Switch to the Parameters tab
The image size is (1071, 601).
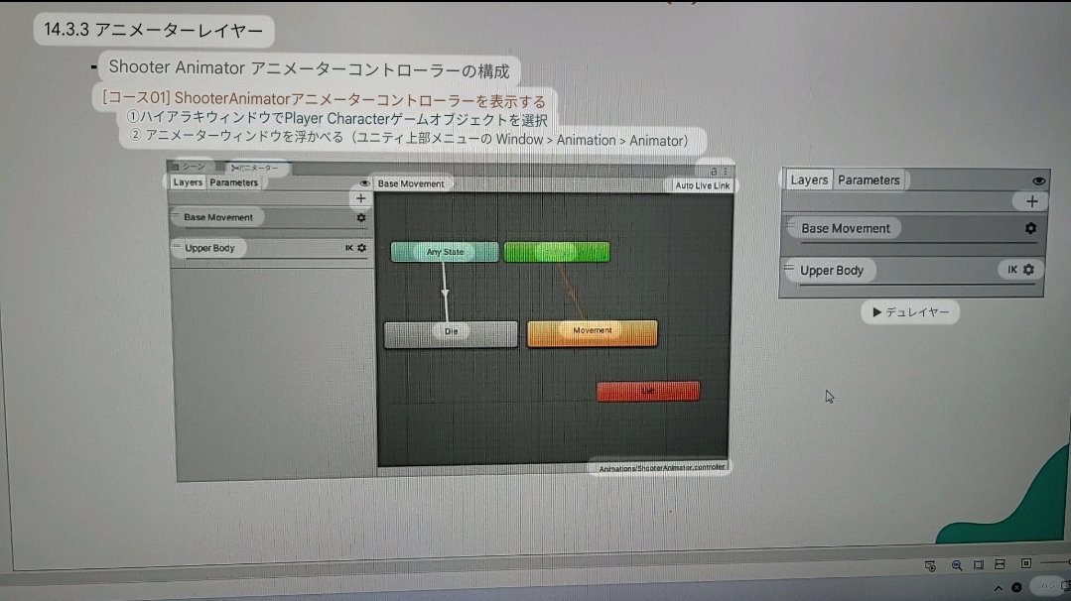tap(234, 181)
